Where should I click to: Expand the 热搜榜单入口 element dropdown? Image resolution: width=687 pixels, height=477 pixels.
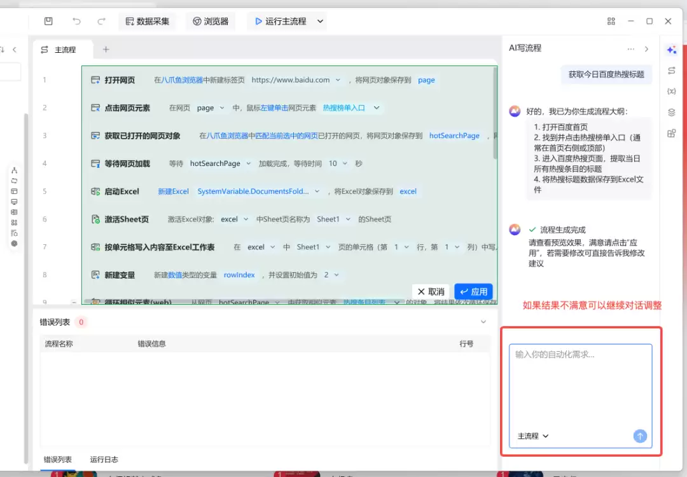[377, 107]
